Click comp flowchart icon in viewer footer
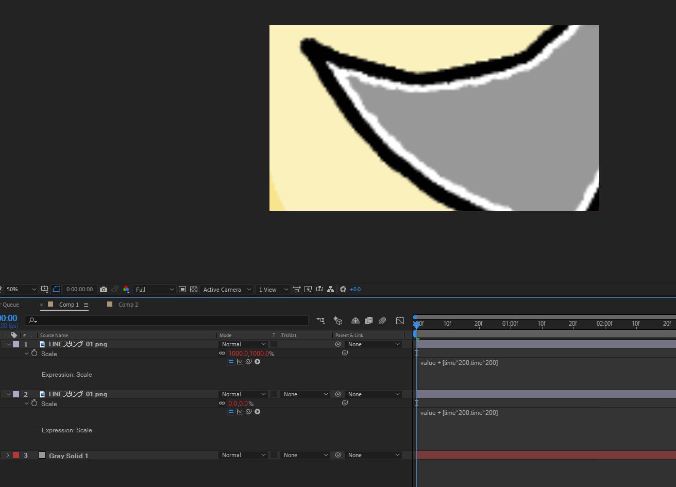The image size is (676, 487). click(330, 290)
